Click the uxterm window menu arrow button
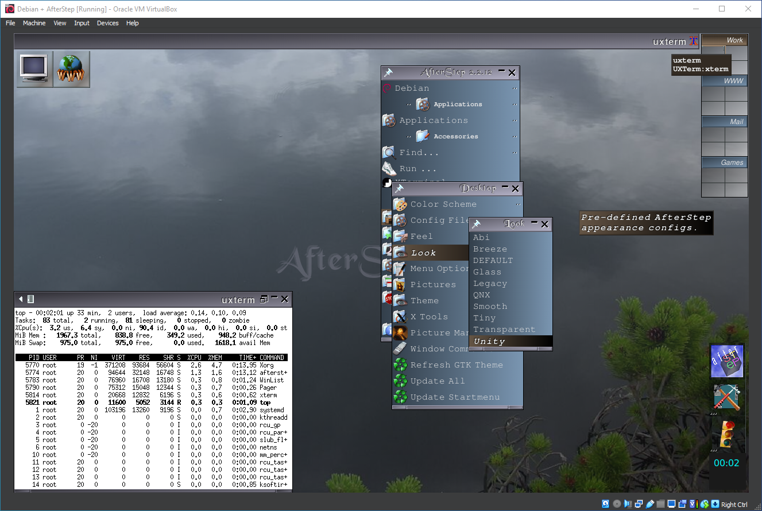 point(21,299)
